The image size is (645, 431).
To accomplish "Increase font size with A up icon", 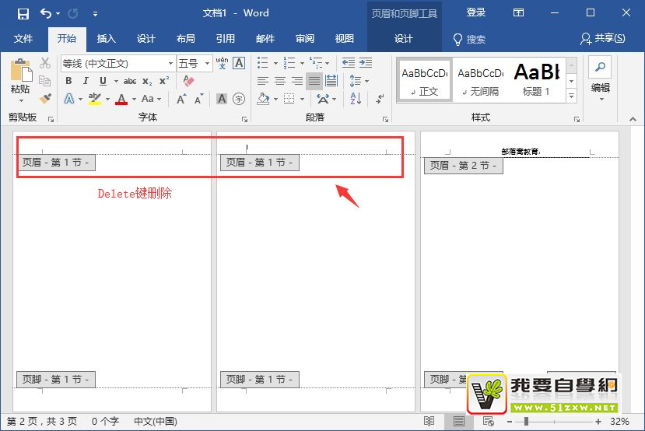I will point(181,99).
